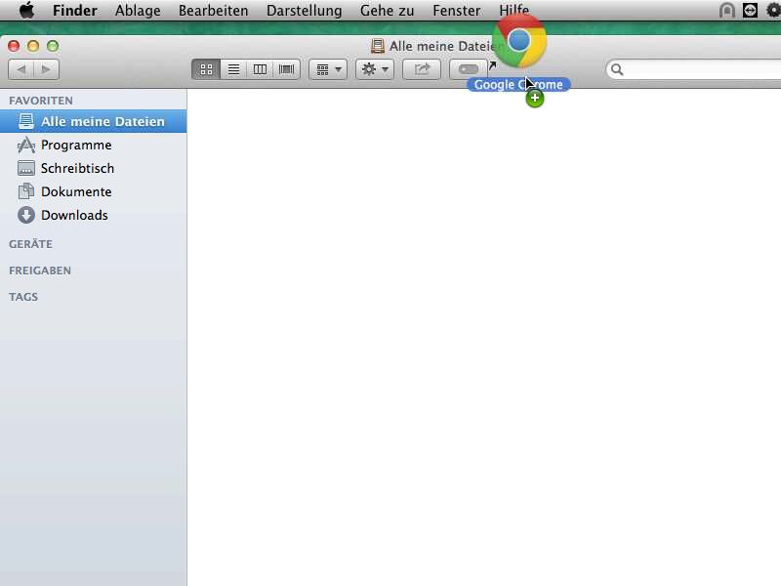The height and width of the screenshot is (586, 781).
Task: Click the Alle meine Dateien sidebar icon
Action: [x=26, y=121]
